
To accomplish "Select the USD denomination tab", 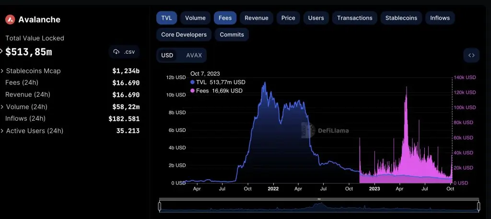I will pyautogui.click(x=167, y=55).
